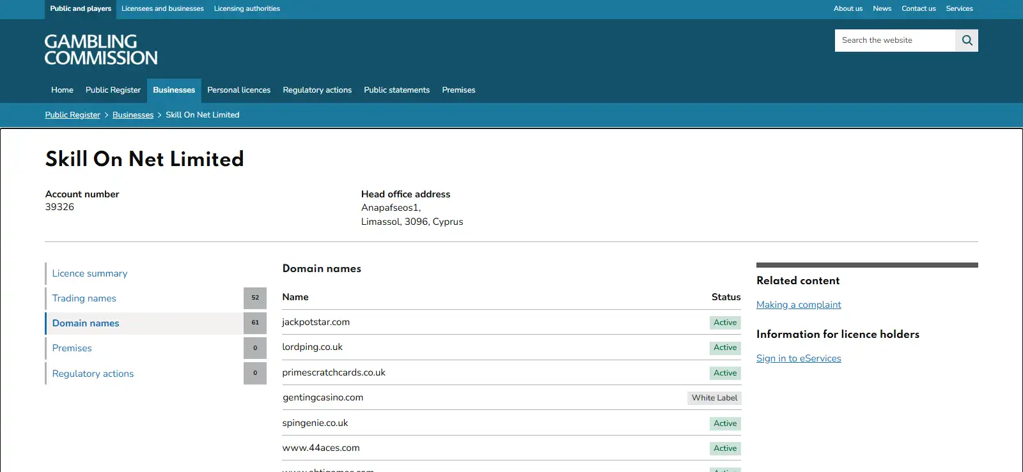Open Regulatory actions in main navigation
Image resolution: width=1023 pixels, height=472 pixels.
tap(317, 90)
